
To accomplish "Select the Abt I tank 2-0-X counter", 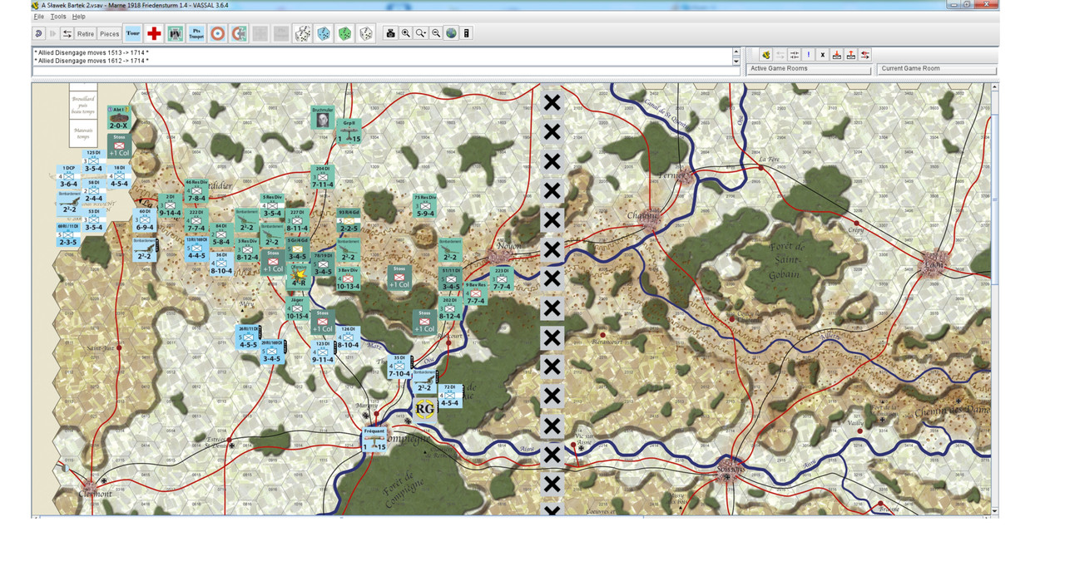I will point(118,117).
